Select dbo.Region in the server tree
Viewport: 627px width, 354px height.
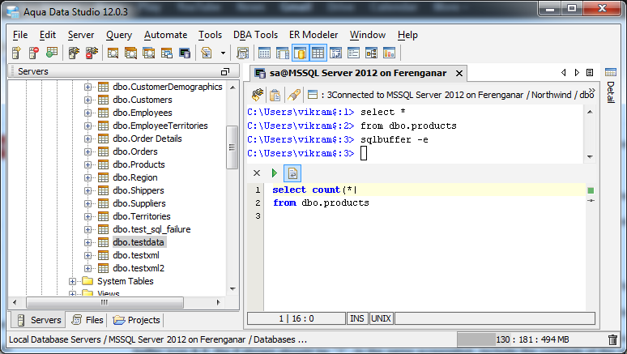(x=135, y=177)
